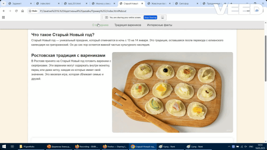Go to the Традиция вареников section
267x150 pixels.
pos(128,25)
